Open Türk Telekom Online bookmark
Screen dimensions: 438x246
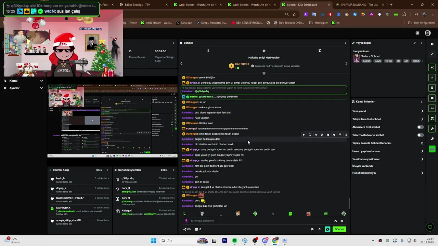point(289,23)
